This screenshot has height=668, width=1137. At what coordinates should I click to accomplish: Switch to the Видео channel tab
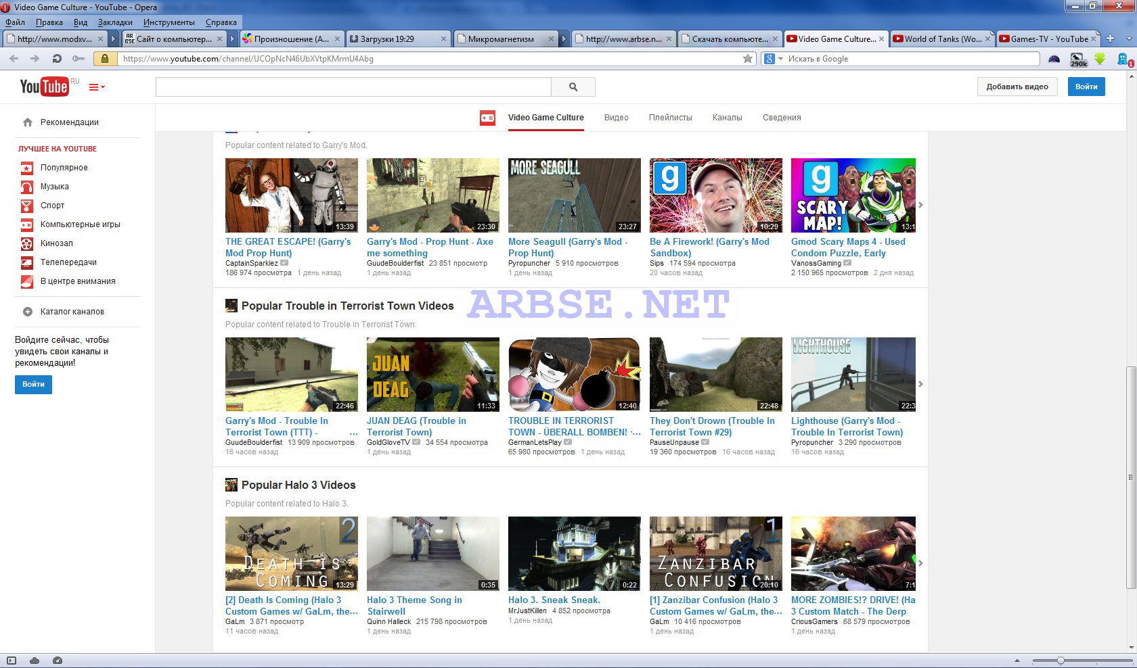coord(616,118)
